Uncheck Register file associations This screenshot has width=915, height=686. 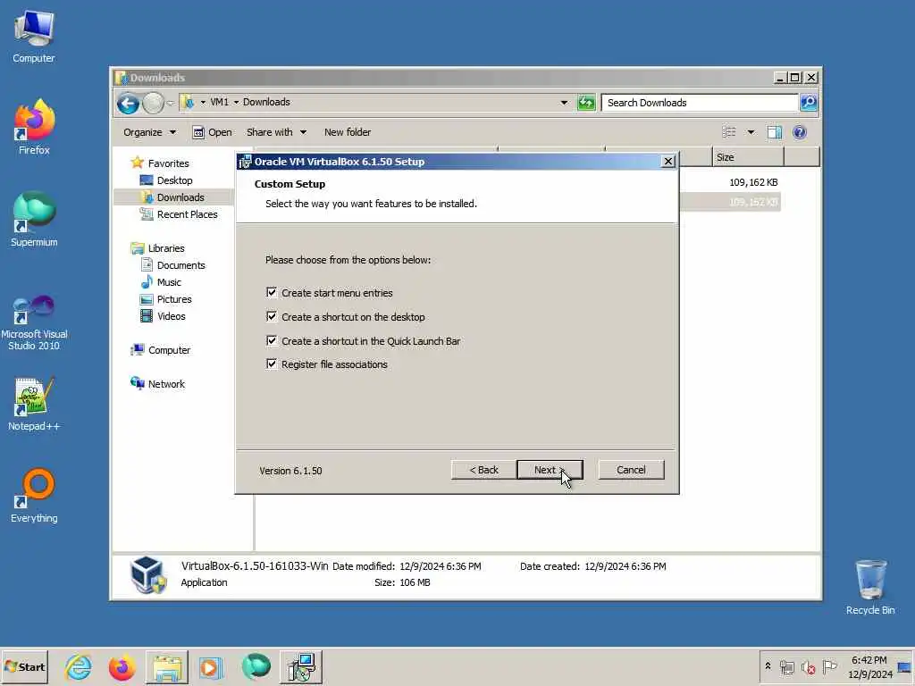[x=272, y=364]
